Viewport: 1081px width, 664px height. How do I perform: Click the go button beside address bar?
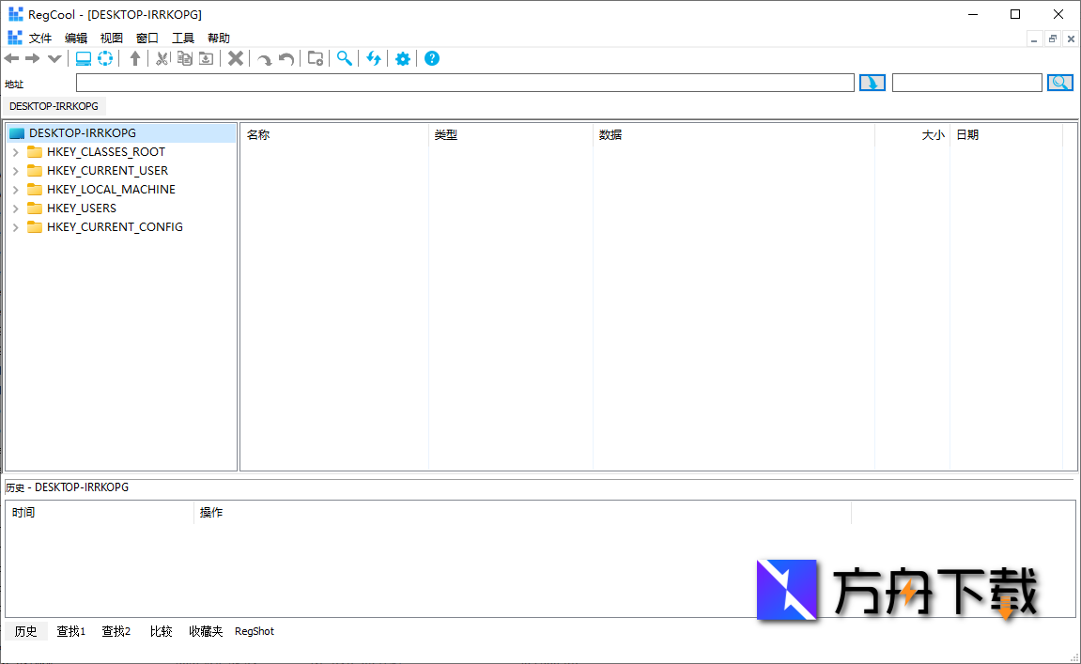tap(873, 84)
